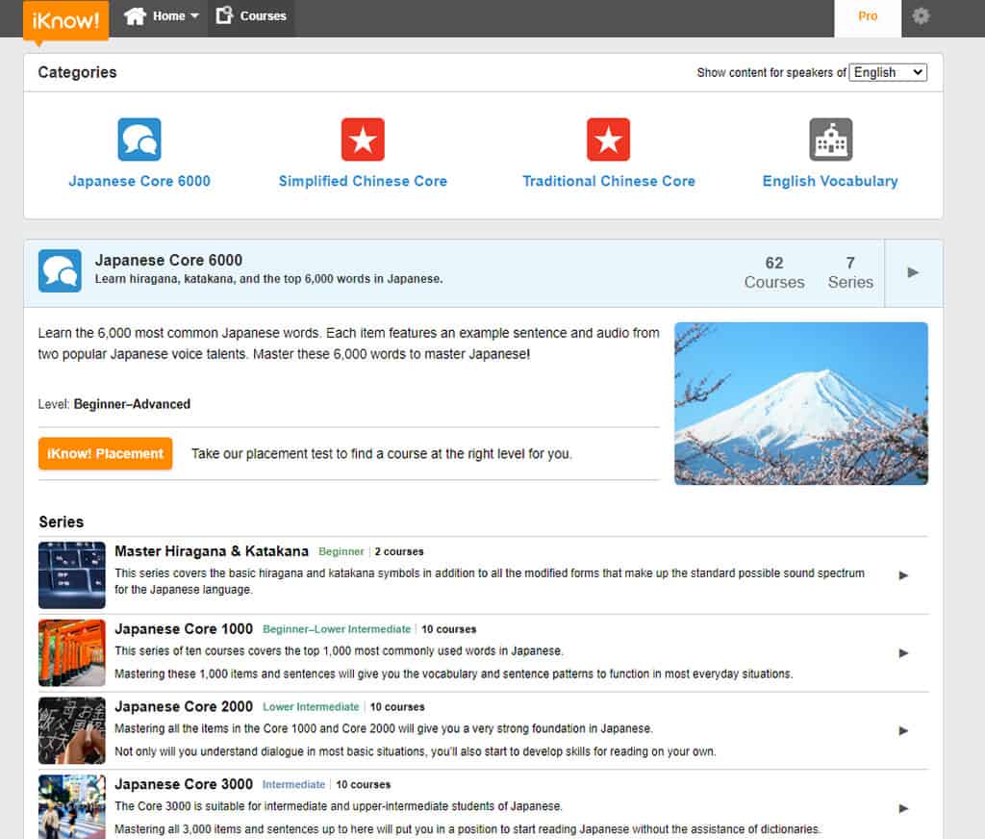Click the English Vocabulary school building icon
This screenshot has width=985, height=839.
point(828,139)
